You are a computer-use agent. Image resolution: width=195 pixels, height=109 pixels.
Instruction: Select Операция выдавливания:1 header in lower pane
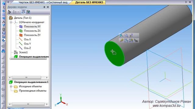[31, 82]
